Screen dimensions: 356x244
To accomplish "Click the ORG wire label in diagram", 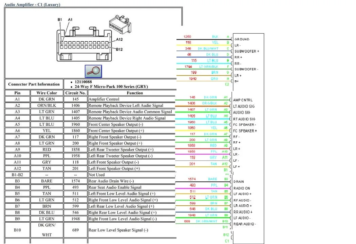I will 214,79.
